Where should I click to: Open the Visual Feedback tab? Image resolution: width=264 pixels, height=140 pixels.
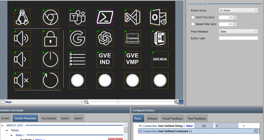tap(172, 118)
